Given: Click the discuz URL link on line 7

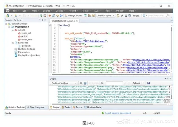Looking at the screenshot, I should (91, 41).
